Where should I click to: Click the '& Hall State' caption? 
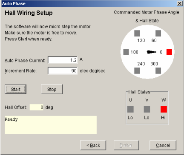click(x=147, y=21)
